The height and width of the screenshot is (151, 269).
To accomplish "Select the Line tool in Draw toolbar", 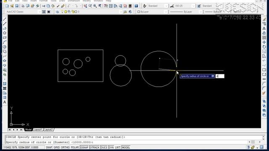I will point(5,19).
